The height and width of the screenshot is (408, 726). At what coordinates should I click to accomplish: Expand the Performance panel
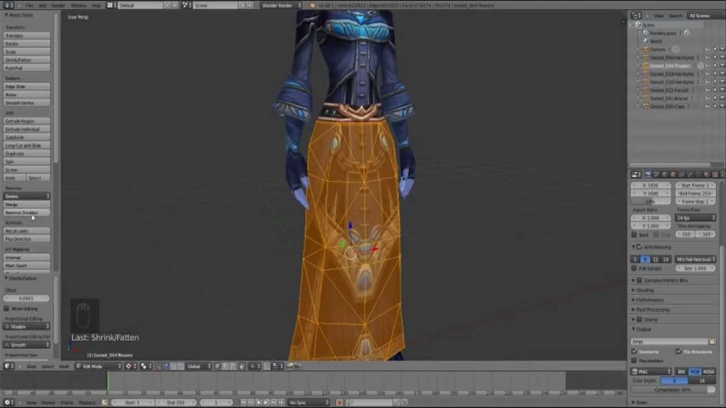point(650,300)
